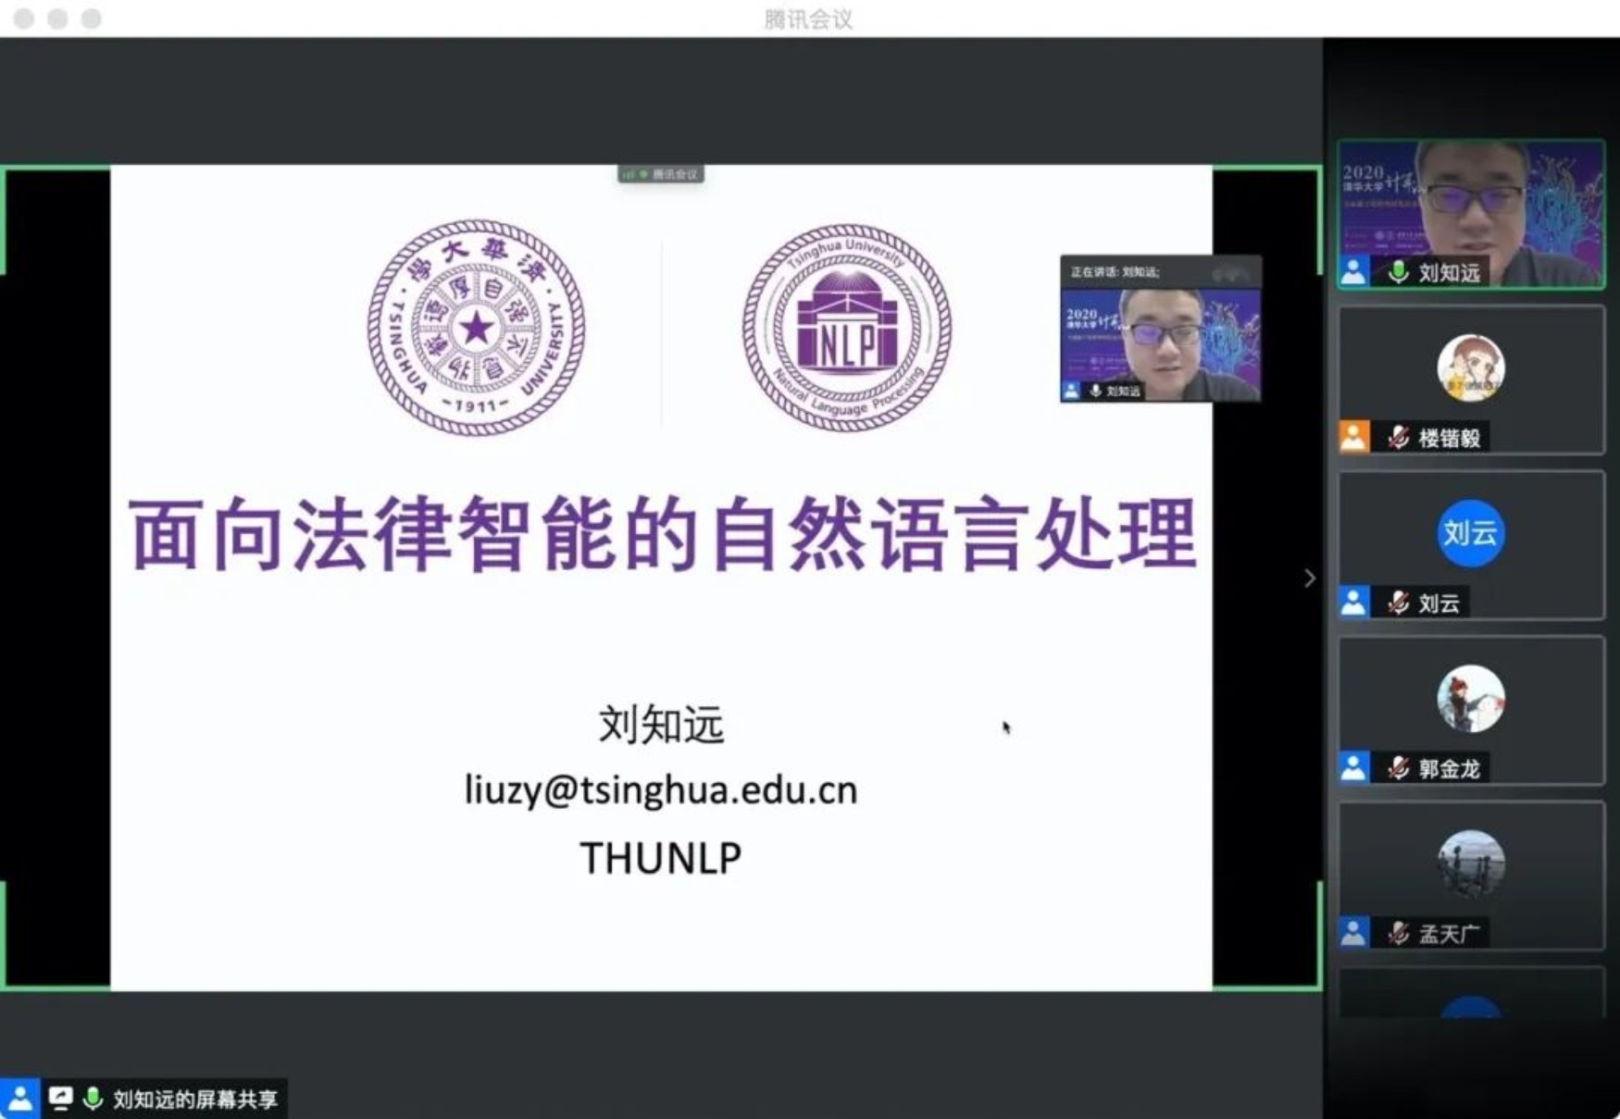Click the Tsinghua NLP logo on slide
Viewport: 1620px width, 1119px height.
(x=847, y=327)
